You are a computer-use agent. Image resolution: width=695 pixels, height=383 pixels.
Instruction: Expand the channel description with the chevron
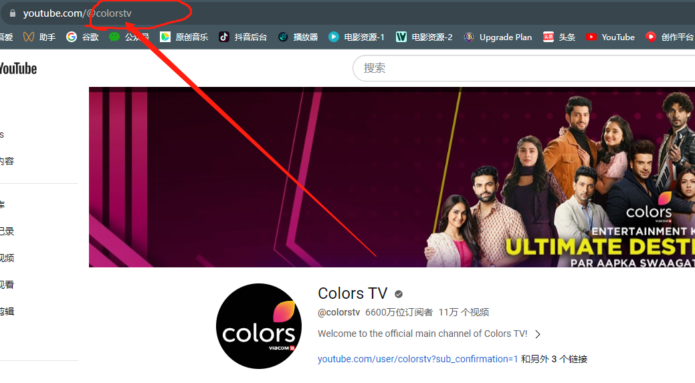pyautogui.click(x=538, y=334)
